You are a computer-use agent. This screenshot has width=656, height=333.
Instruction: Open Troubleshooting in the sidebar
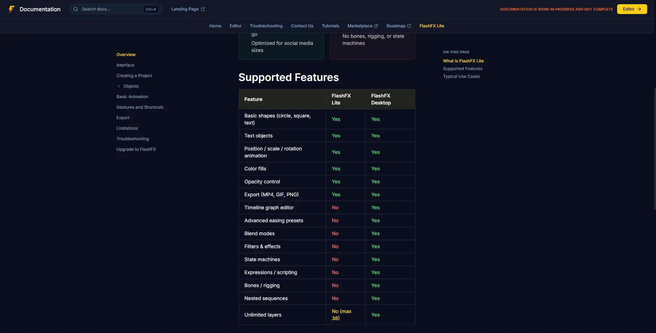[x=132, y=139]
